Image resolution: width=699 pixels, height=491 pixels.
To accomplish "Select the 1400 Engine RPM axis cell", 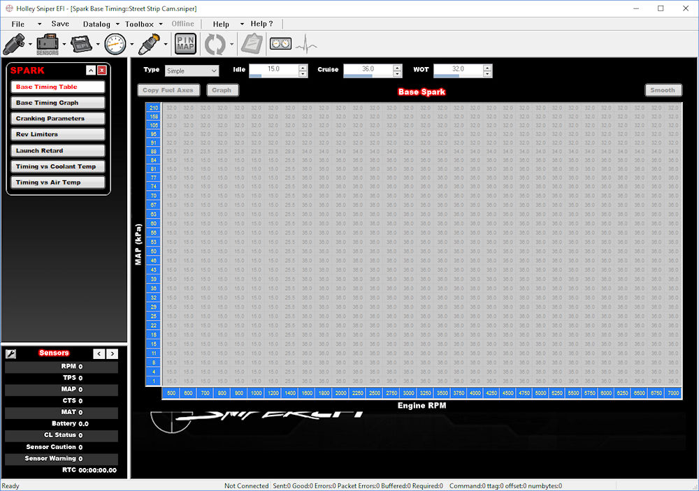I will 290,393.
